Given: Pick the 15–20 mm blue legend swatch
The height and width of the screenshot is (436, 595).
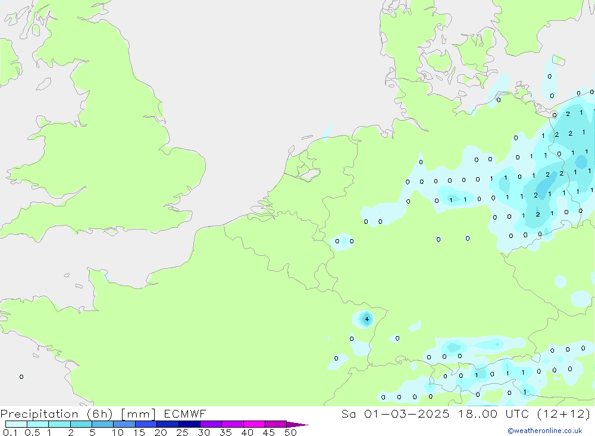Looking at the screenshot, I should pos(146,424).
